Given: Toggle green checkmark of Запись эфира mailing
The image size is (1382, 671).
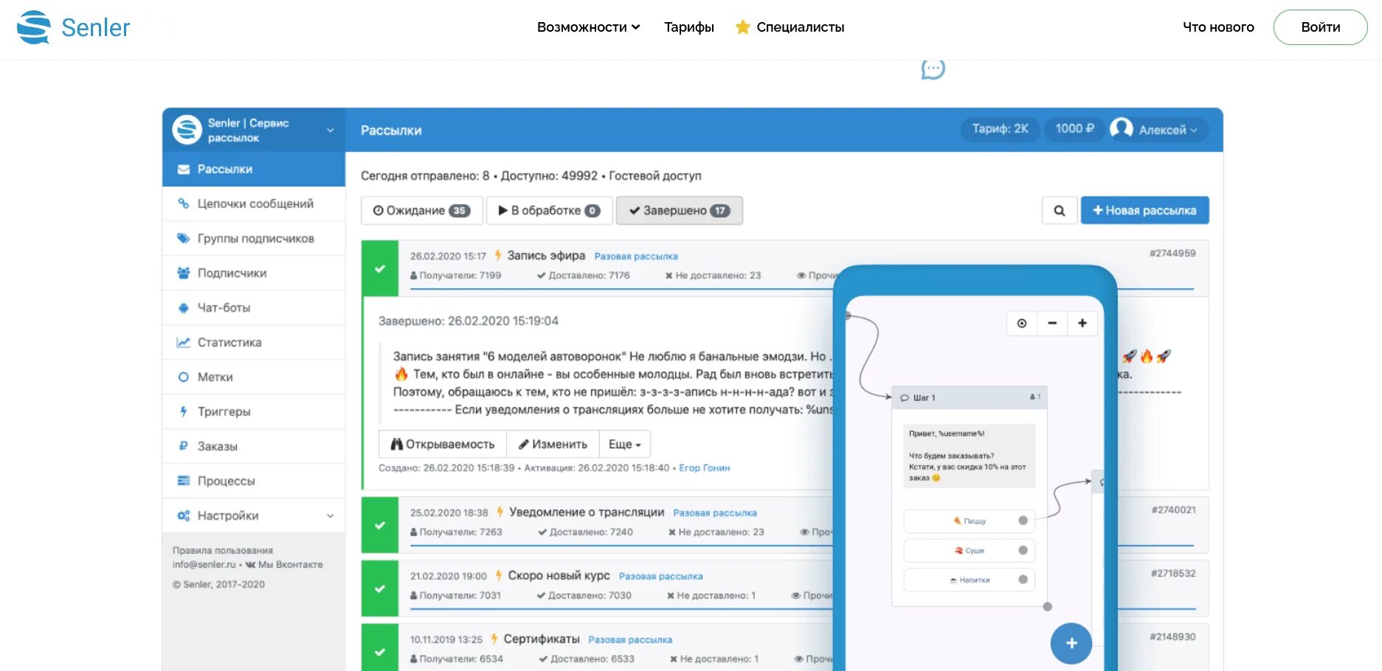Looking at the screenshot, I should [380, 268].
